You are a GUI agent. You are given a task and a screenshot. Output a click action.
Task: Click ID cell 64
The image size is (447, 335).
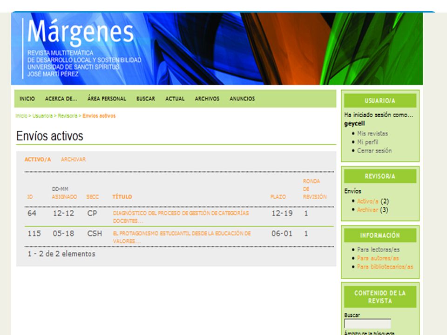[32, 213]
